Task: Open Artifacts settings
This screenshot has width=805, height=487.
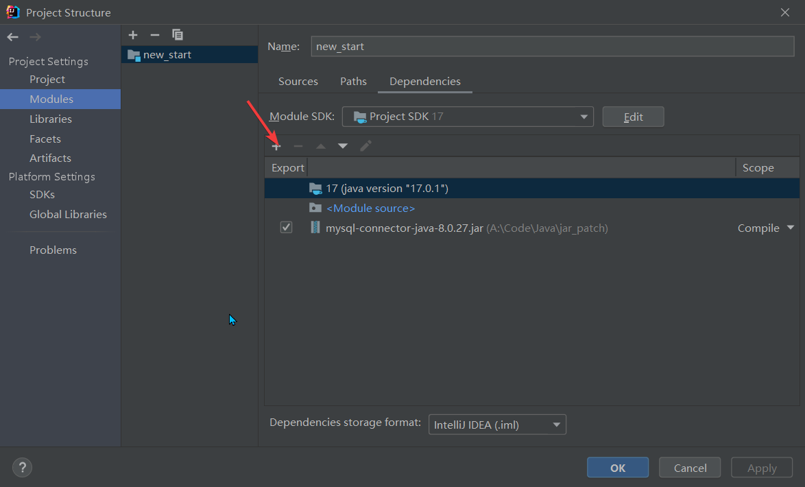Action: [50, 158]
